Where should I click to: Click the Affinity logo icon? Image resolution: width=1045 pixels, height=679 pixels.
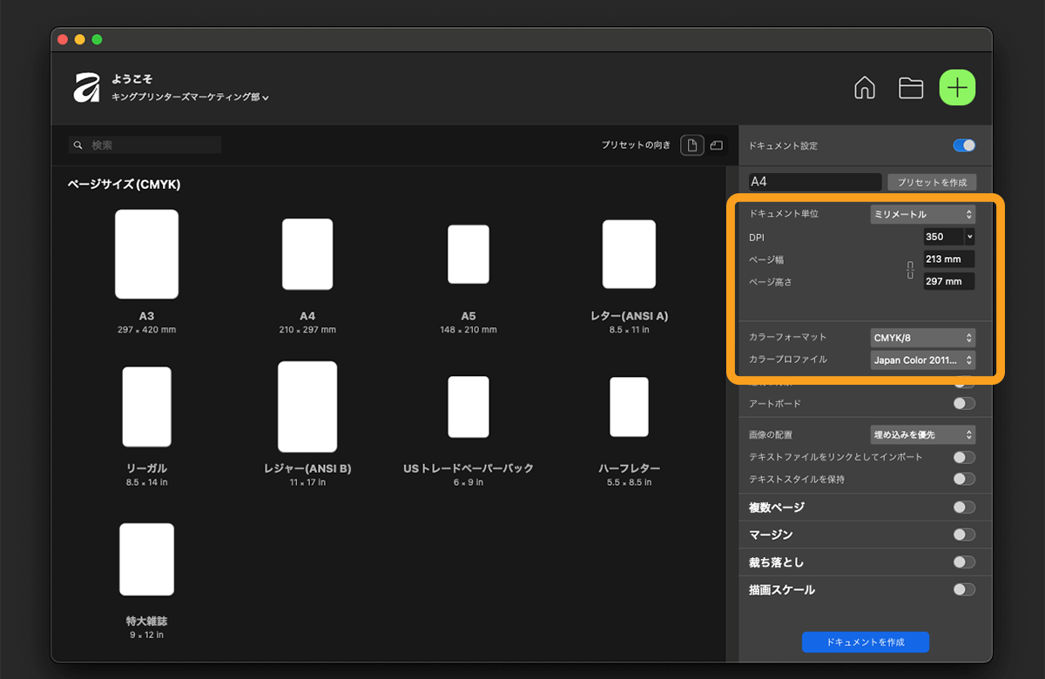pos(86,88)
